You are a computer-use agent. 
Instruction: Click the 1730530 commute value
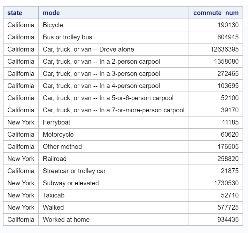coord(226,183)
